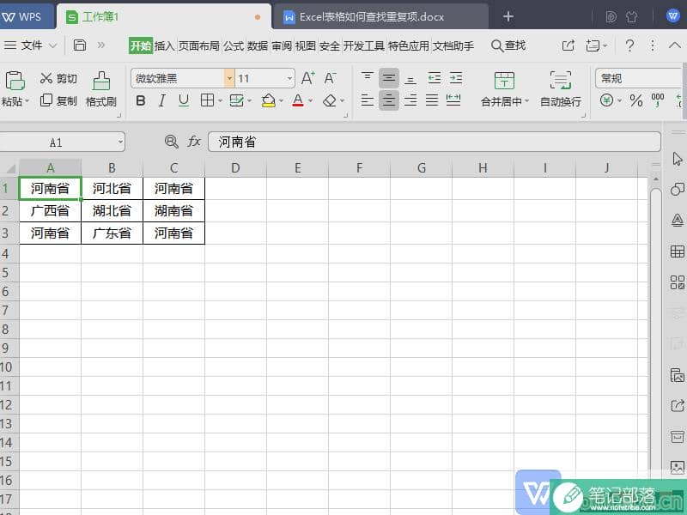Expand more quick access tools chevrons
Image resolution: width=687 pixels, height=515 pixels.
pyautogui.click(x=101, y=45)
